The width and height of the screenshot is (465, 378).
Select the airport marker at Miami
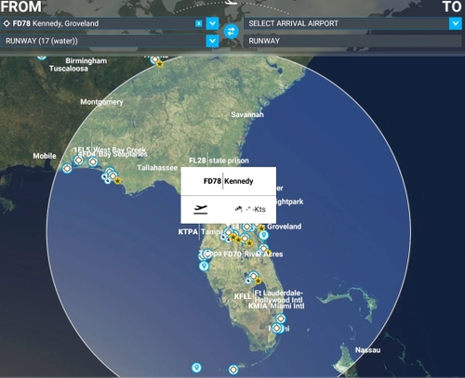tap(276, 328)
